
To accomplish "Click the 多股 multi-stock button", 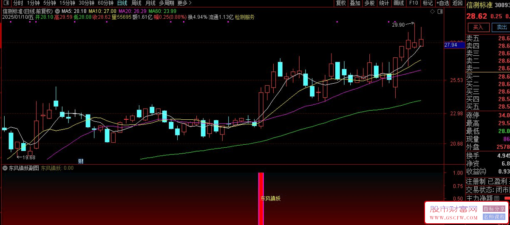I will tap(370, 3).
